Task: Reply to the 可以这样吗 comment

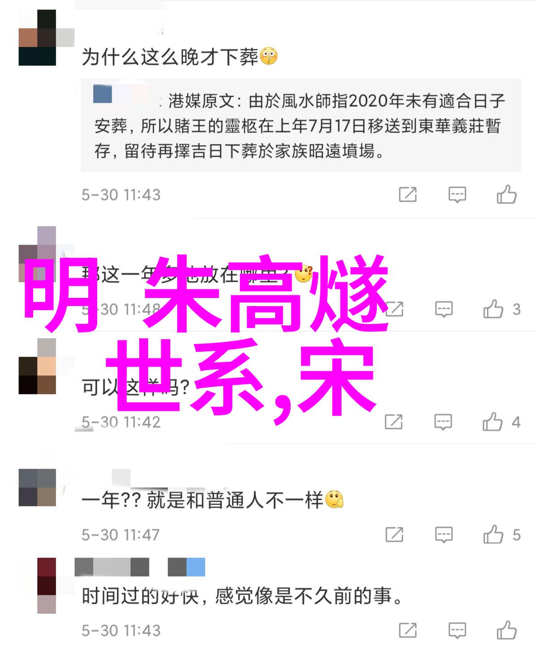Action: tap(443, 422)
